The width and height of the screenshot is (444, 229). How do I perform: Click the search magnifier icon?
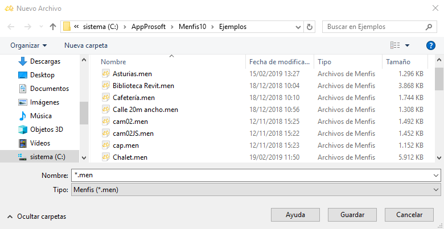[x=429, y=27]
